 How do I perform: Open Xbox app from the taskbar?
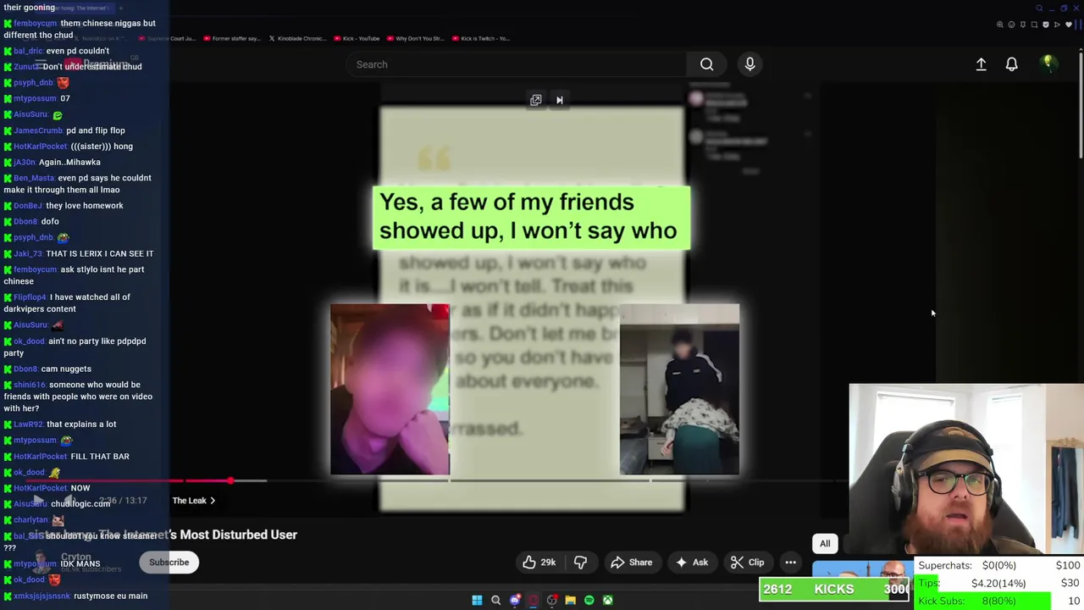607,600
